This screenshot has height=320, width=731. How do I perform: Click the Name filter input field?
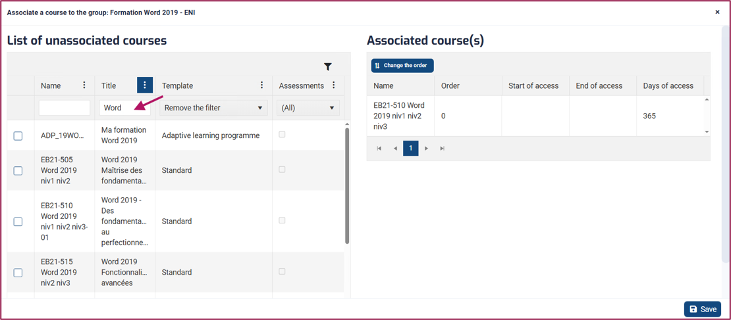tap(65, 108)
